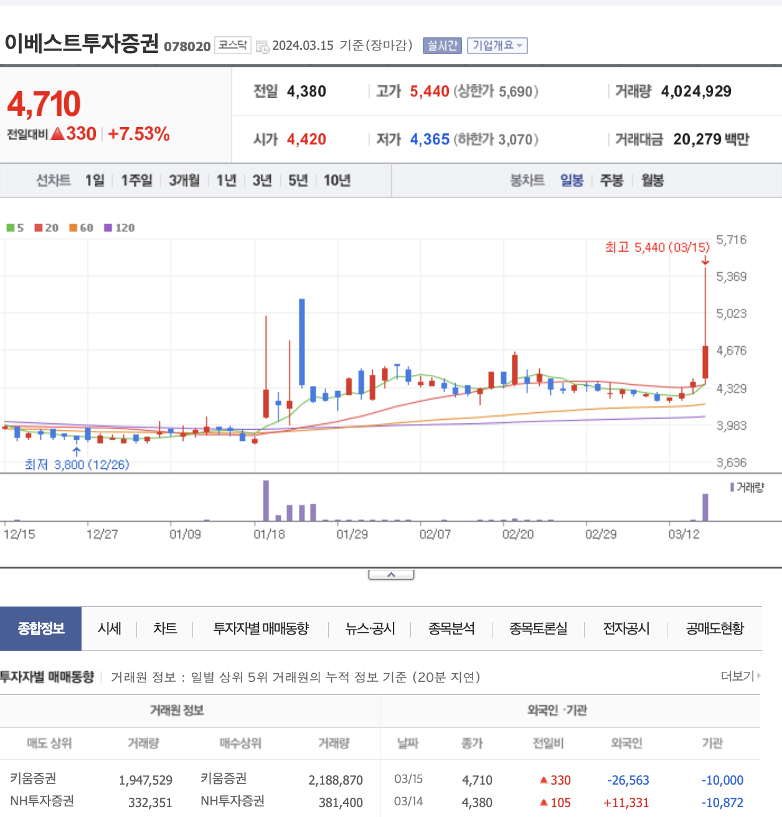Click the institution value -10,872
Image resolution: width=782 pixels, height=817 pixels.
pos(722,803)
